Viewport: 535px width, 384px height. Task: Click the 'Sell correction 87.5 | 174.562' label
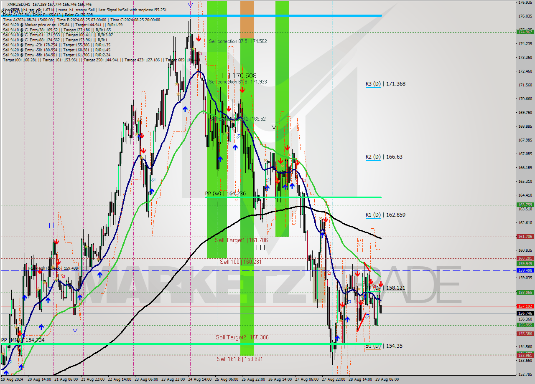point(238,41)
